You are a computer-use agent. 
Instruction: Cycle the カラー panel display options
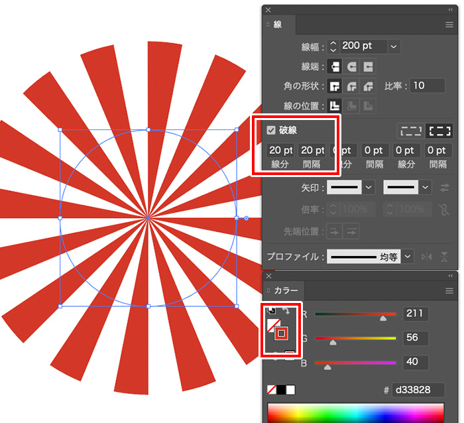pos(268,290)
